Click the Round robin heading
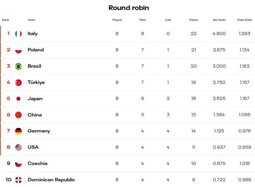This screenshot has width=255, height=187. (129, 8)
